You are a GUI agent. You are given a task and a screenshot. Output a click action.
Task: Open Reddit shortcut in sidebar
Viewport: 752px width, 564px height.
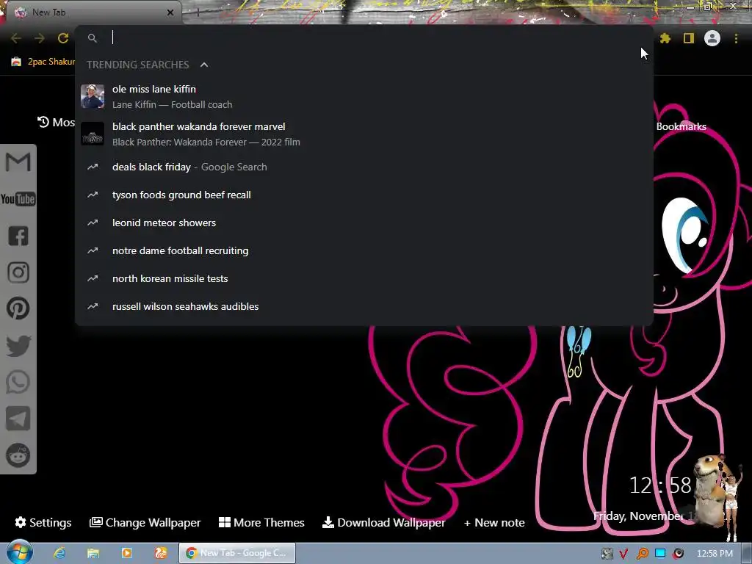[18, 455]
